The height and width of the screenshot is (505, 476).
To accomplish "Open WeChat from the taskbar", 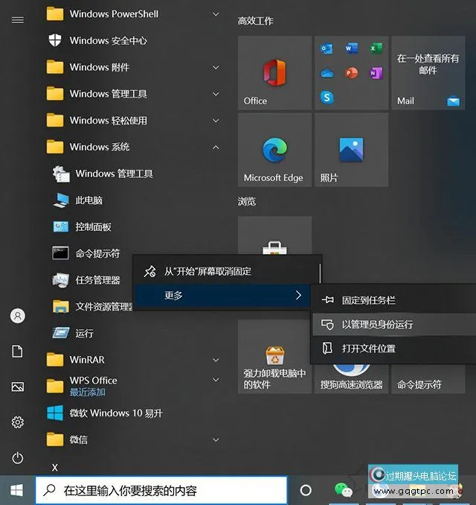I will 343,490.
